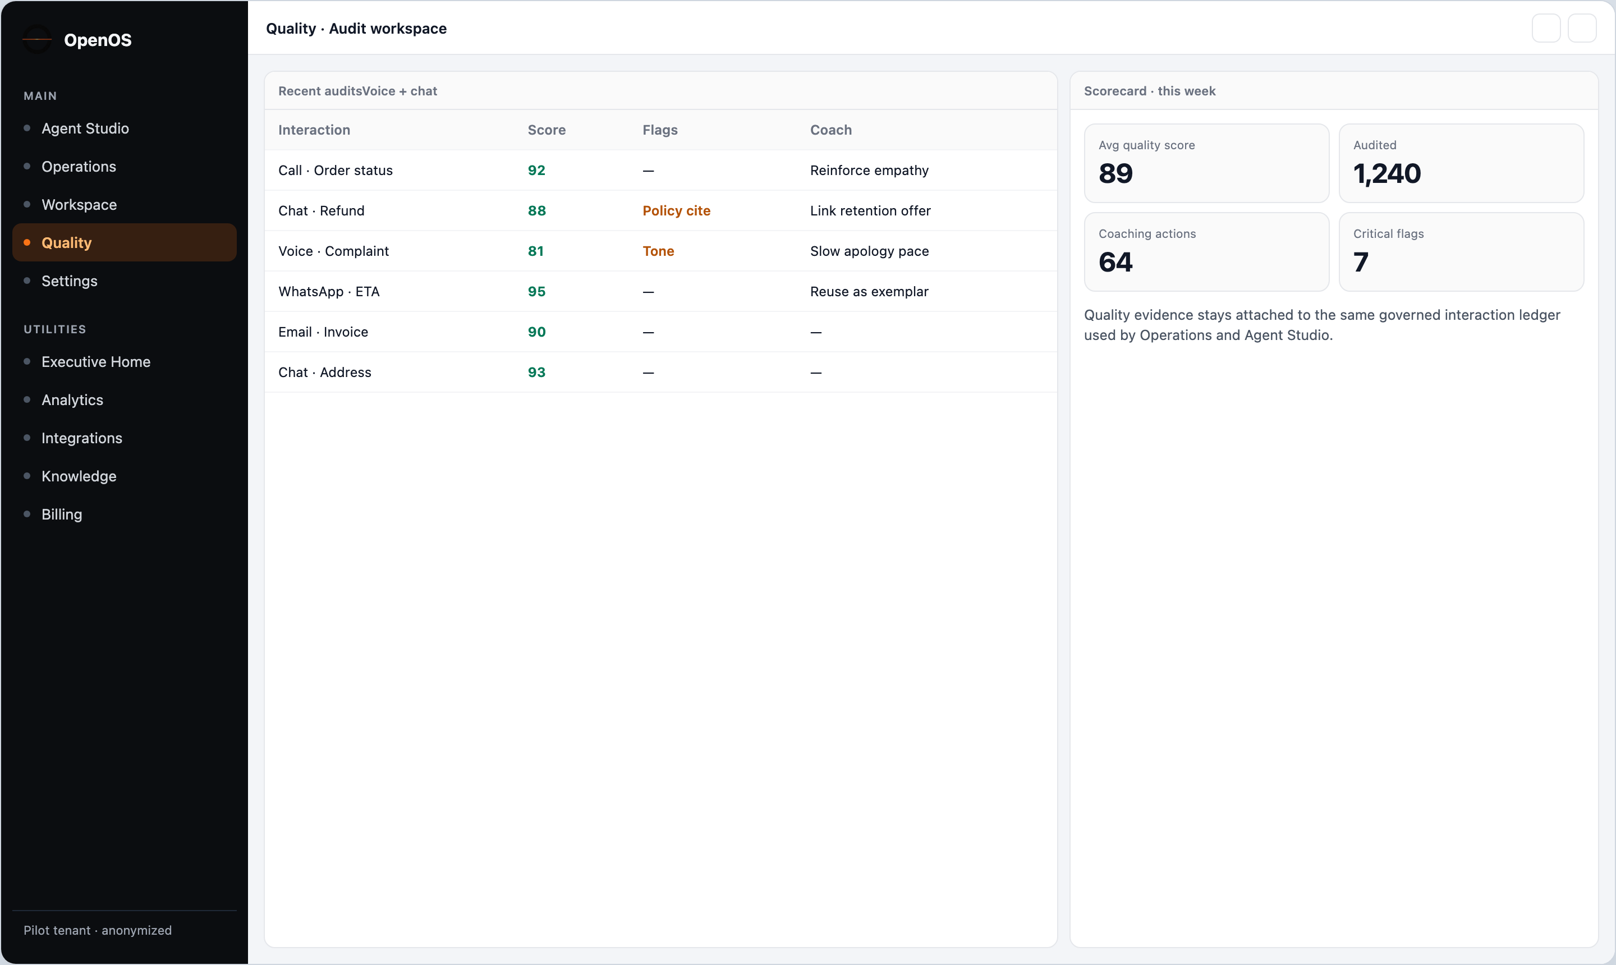
Task: Open the 'Call · Order status' audit row
Action: tap(660, 171)
